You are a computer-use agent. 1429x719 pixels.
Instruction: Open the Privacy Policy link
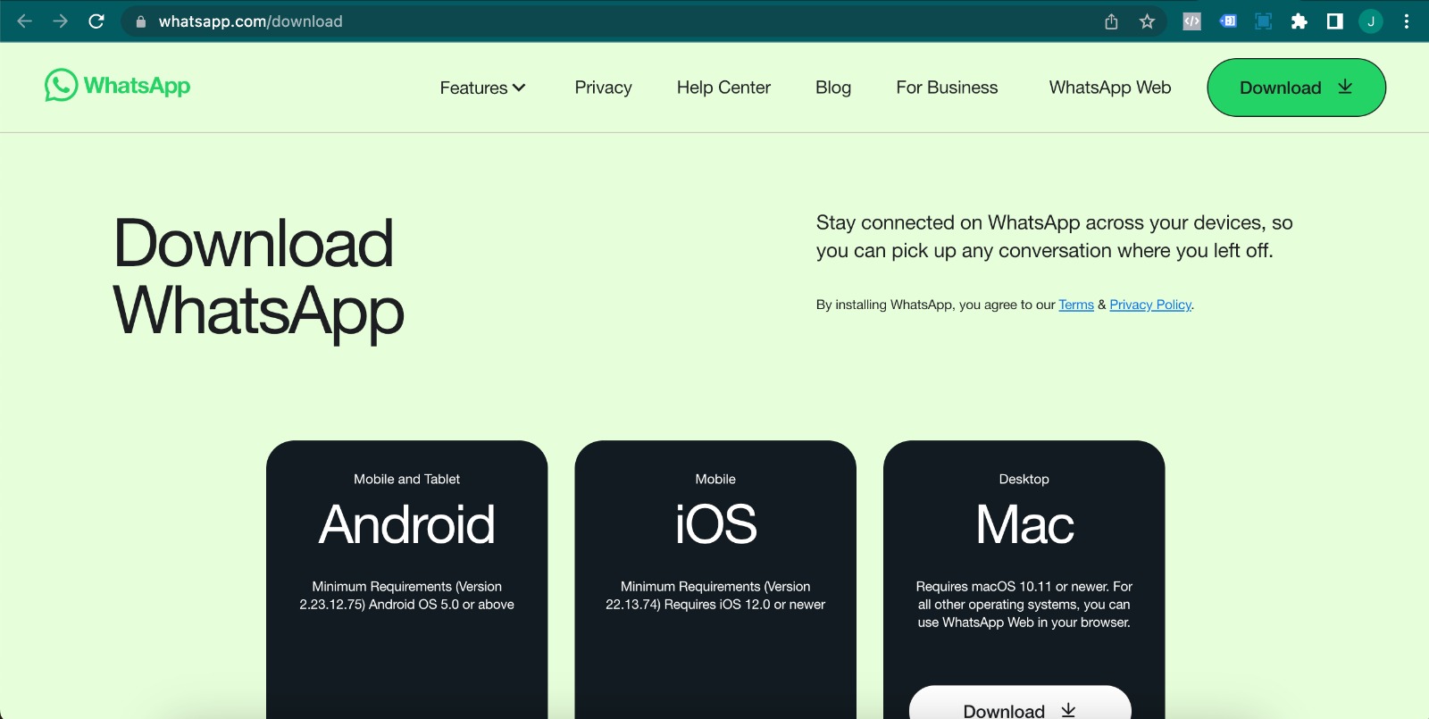coord(1150,305)
